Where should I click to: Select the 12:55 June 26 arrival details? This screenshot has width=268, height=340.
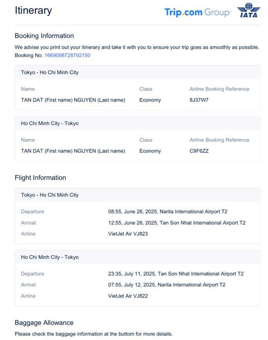(177, 223)
